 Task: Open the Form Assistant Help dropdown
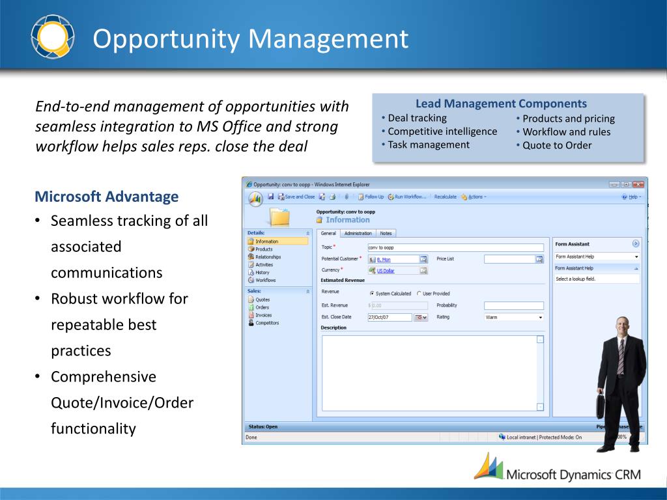click(x=597, y=257)
